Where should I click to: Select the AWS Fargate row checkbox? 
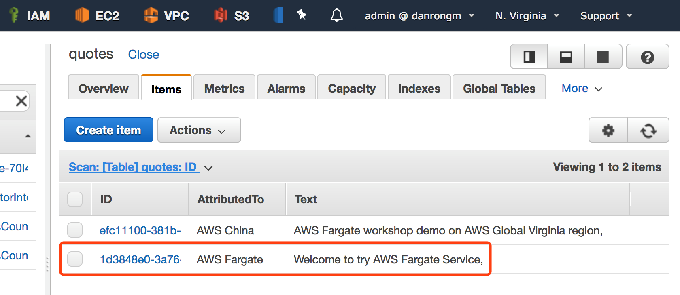(75, 259)
